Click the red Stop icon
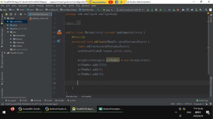213x119 pixels. [x=178, y=10]
